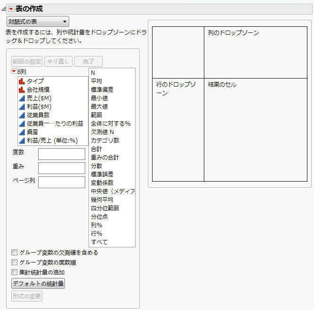The height and width of the screenshot is (310, 314).
Task: Click the continuous icon beside 売上($M)
Action: point(22,98)
